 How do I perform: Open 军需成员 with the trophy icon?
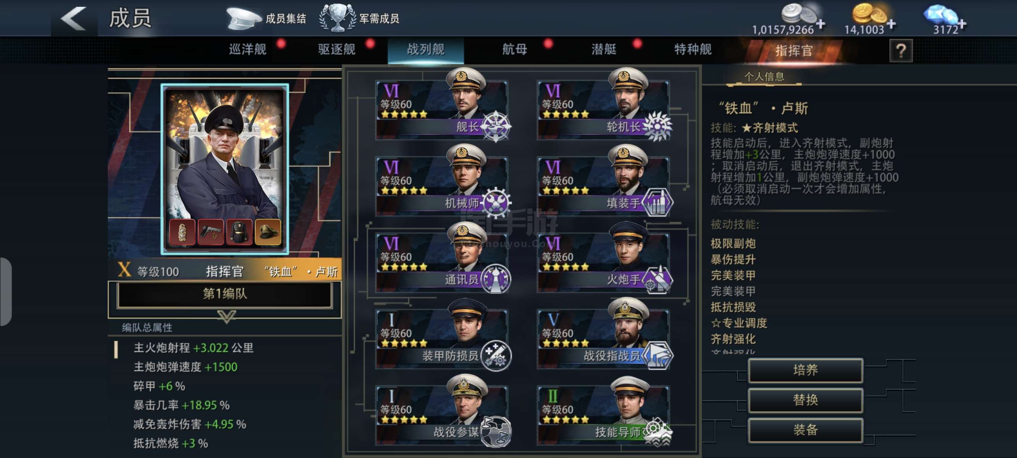pos(359,18)
